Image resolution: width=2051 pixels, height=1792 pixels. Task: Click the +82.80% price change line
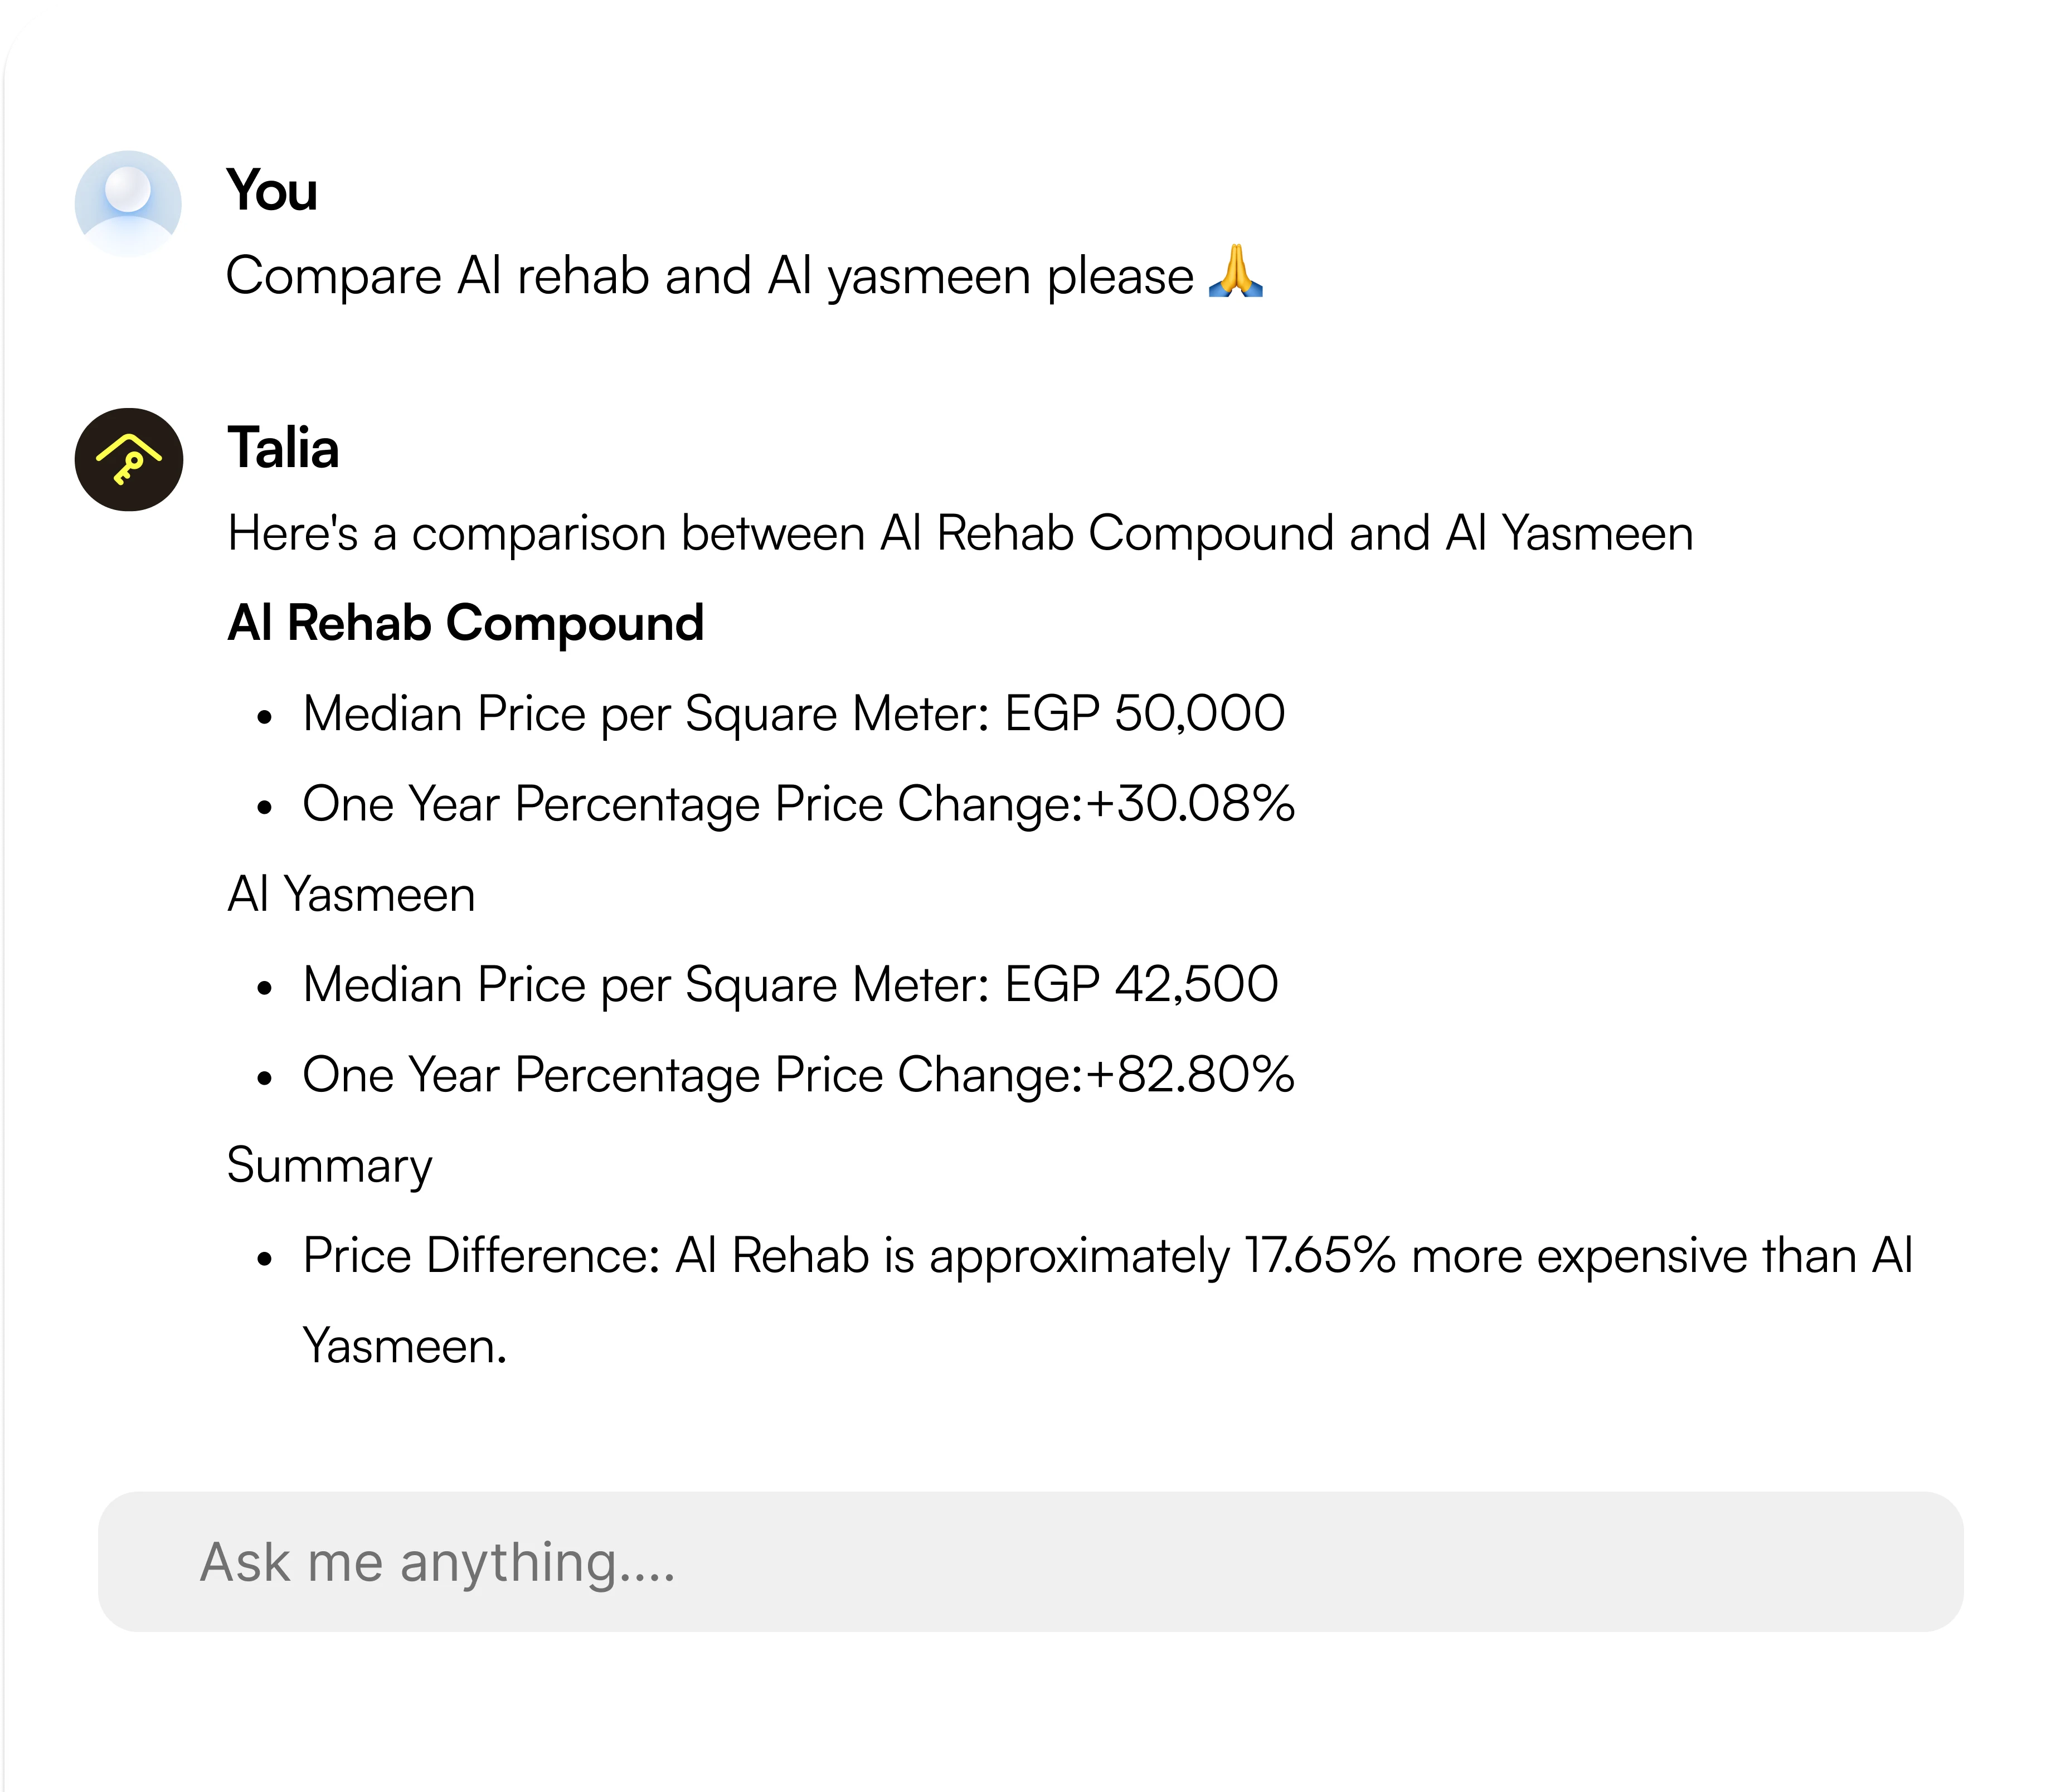(x=798, y=1076)
